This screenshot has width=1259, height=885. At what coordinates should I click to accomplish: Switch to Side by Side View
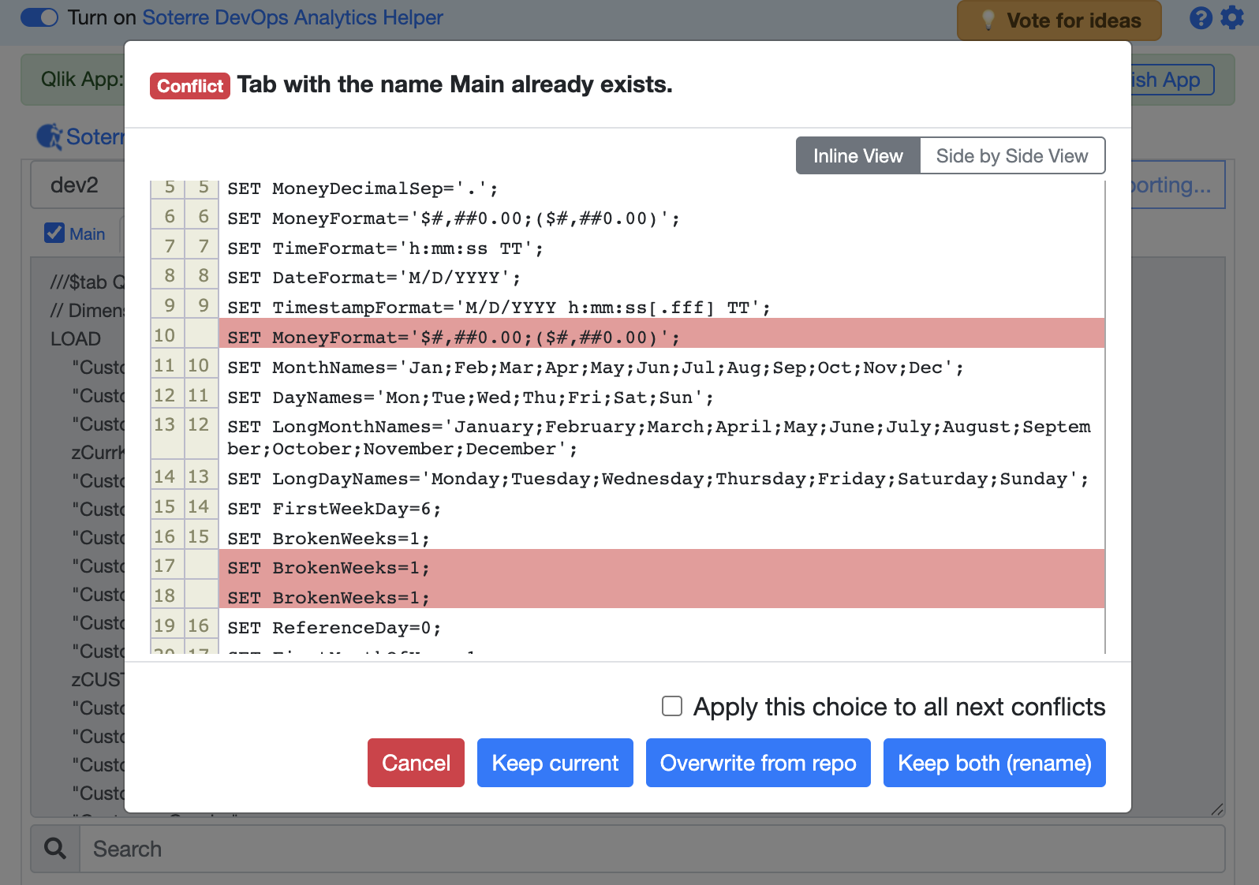[1012, 156]
